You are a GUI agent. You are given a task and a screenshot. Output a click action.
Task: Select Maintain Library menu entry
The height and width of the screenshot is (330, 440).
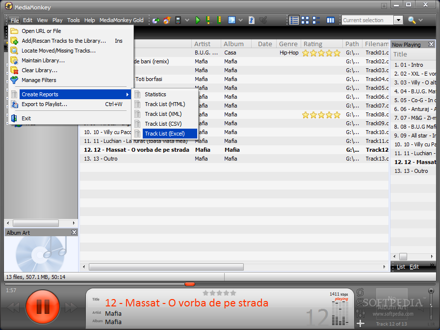(71, 60)
